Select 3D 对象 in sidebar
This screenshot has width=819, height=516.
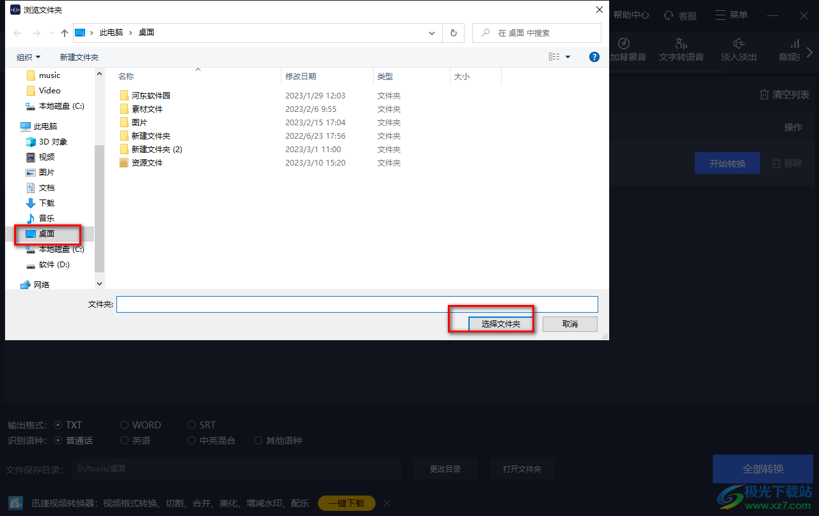click(52, 141)
